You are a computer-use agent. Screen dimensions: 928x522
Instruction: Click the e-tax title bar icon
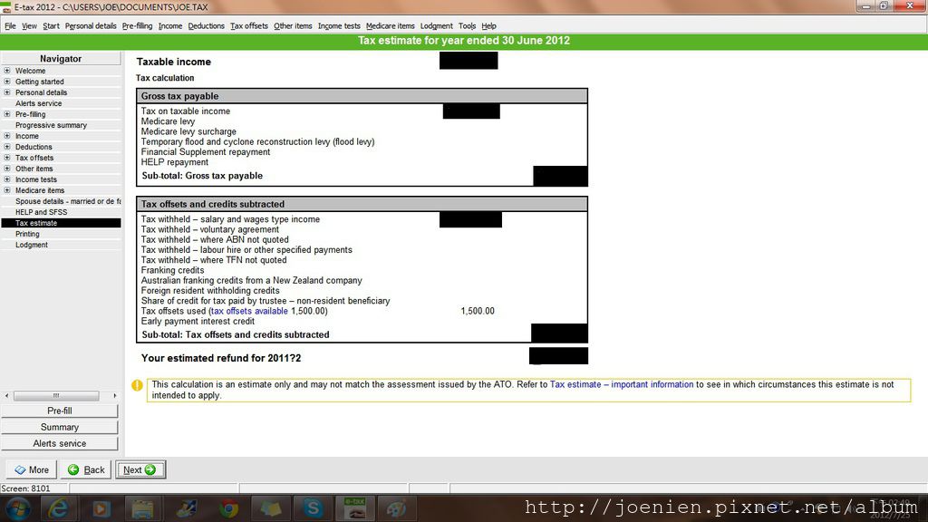6,7
